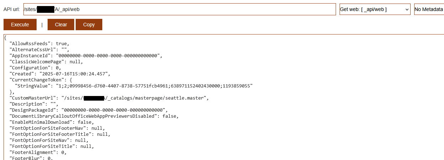
Task: Click the EnableMinimalDownload property line
Action: coord(52,122)
